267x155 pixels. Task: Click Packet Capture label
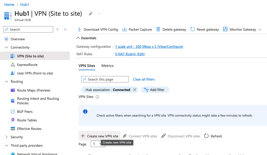pyautogui.click(x=140, y=30)
